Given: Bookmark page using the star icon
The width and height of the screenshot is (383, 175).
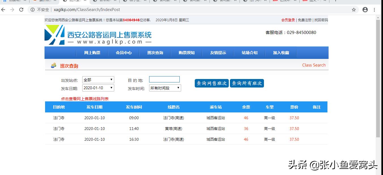Looking at the screenshot, I should pyautogui.click(x=354, y=10).
